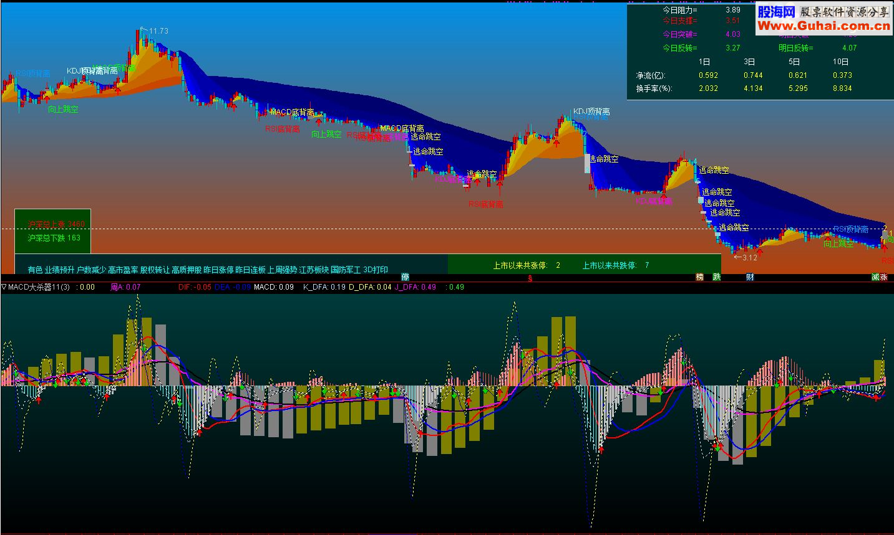Click the 3日 净流 value 0.744
The width and height of the screenshot is (894, 535).
753,75
